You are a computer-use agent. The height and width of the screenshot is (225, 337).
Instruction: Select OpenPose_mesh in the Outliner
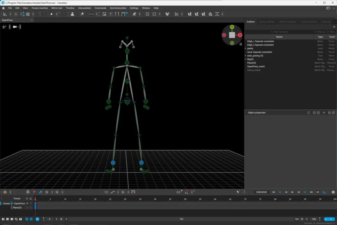tap(256, 66)
